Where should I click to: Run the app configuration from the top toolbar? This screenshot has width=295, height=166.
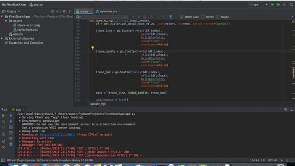pyautogui.click(x=272, y=5)
